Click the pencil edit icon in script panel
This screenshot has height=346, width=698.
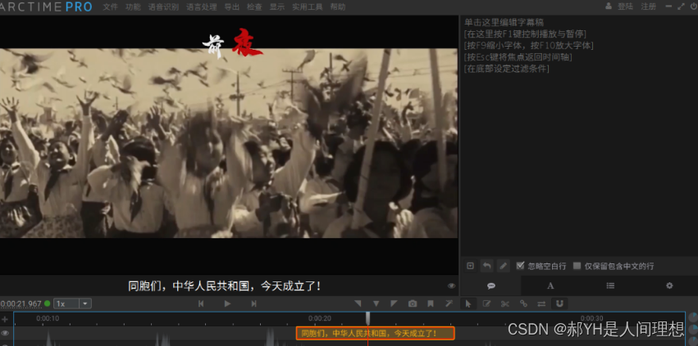(x=503, y=266)
